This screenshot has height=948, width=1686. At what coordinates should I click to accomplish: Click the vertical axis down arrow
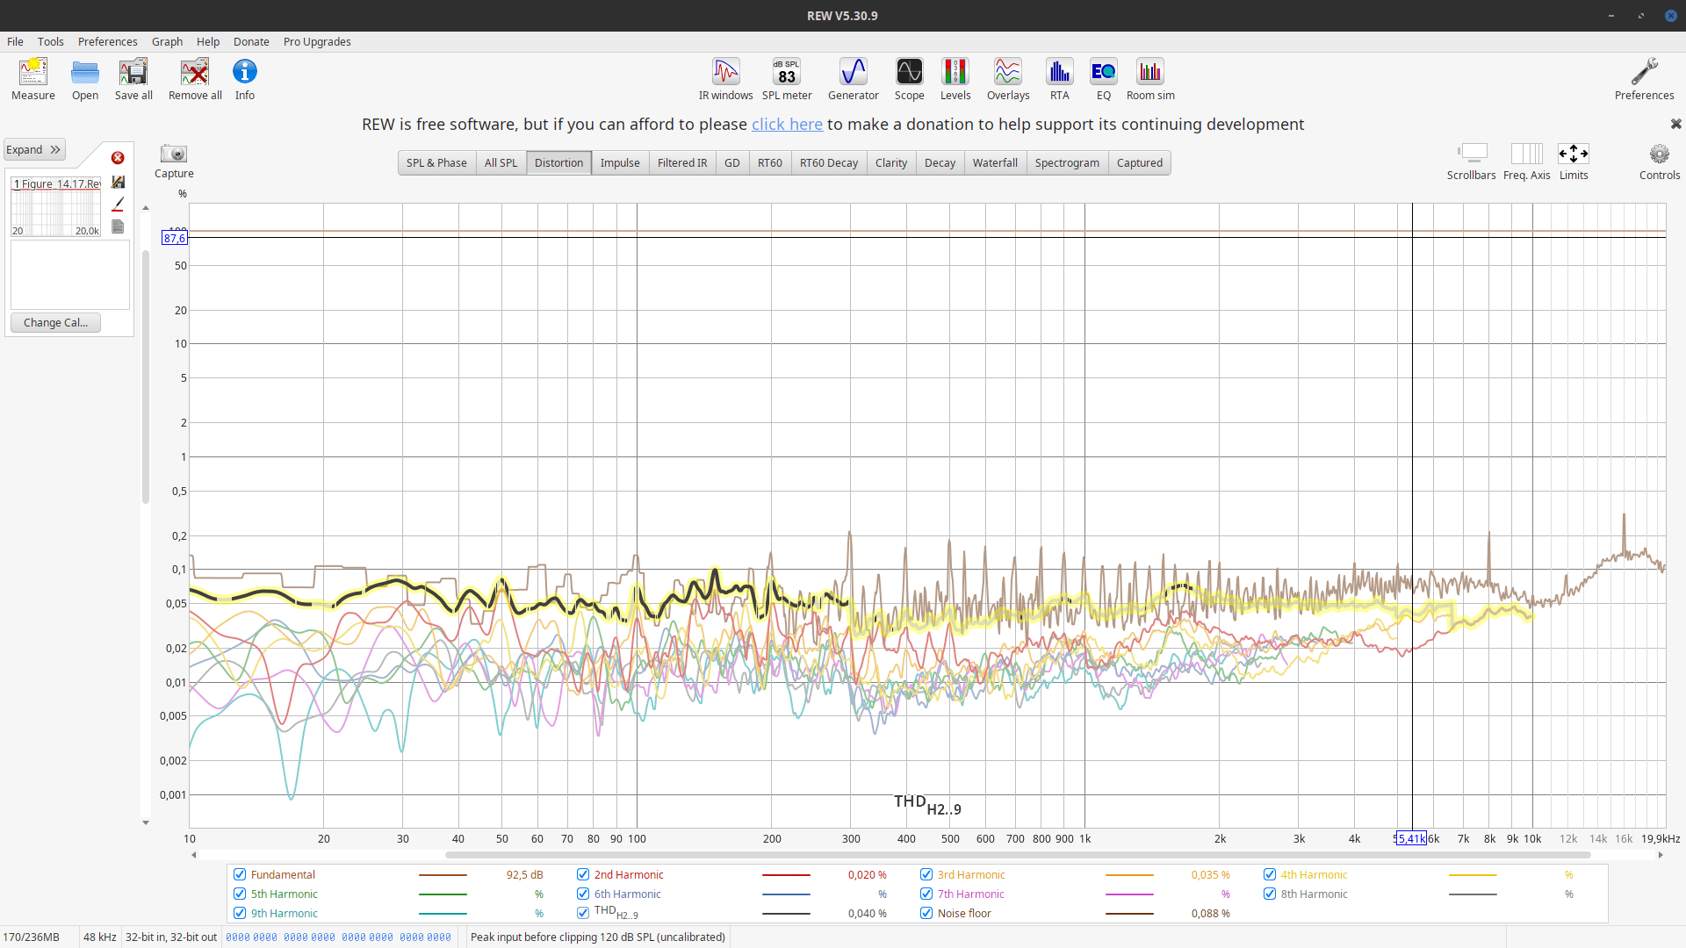tap(146, 822)
